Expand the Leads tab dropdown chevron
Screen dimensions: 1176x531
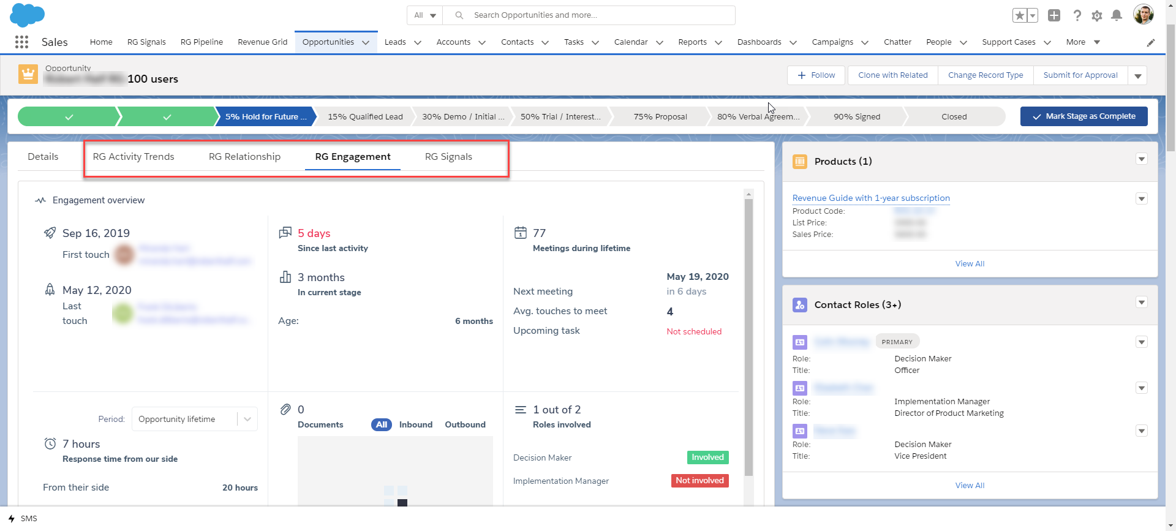click(418, 42)
